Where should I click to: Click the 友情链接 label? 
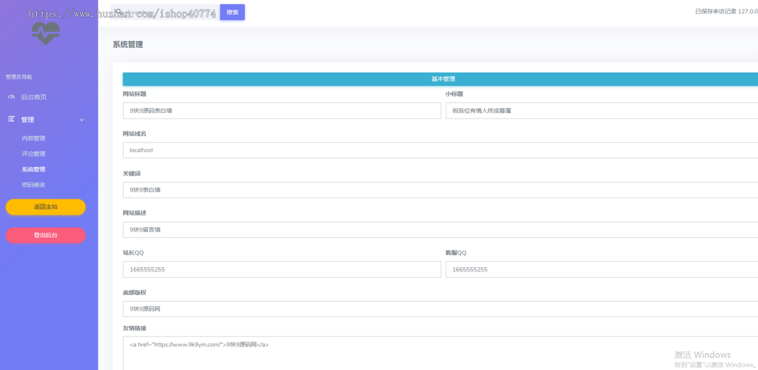pyautogui.click(x=135, y=328)
